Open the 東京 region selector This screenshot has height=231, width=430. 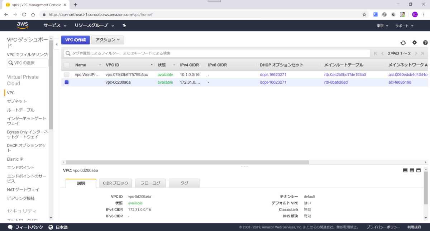tap(381, 25)
